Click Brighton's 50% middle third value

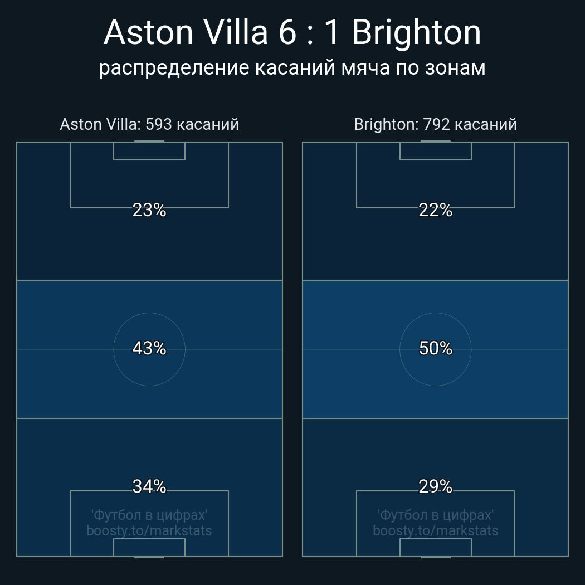pos(435,348)
